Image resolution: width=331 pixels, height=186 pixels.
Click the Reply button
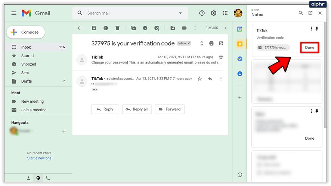[x=105, y=109]
